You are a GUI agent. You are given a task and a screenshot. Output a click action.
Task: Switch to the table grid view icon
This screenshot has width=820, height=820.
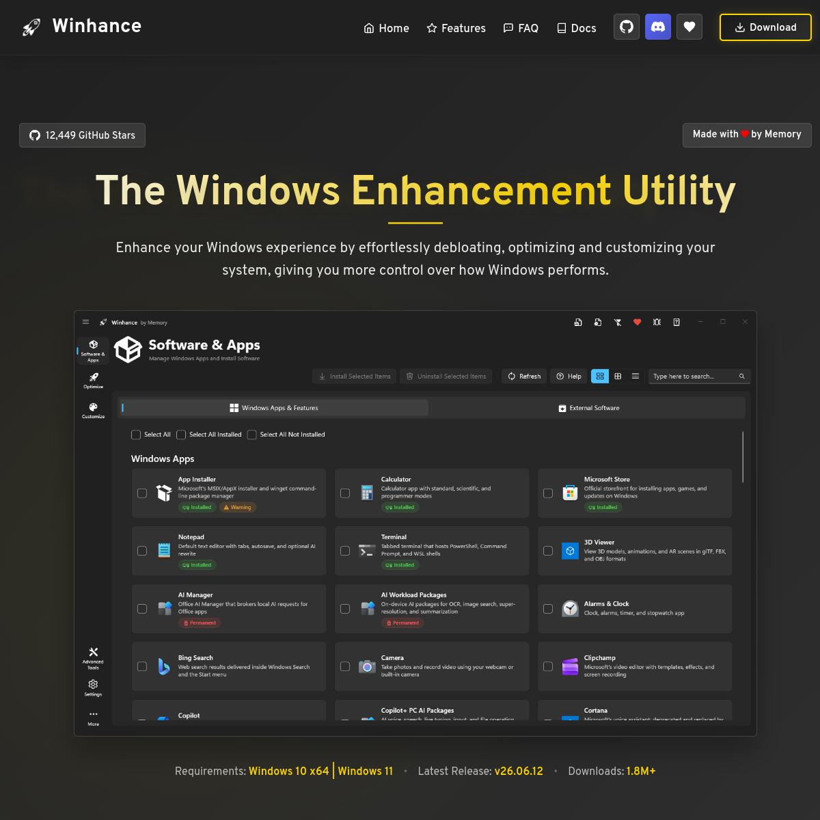click(618, 376)
